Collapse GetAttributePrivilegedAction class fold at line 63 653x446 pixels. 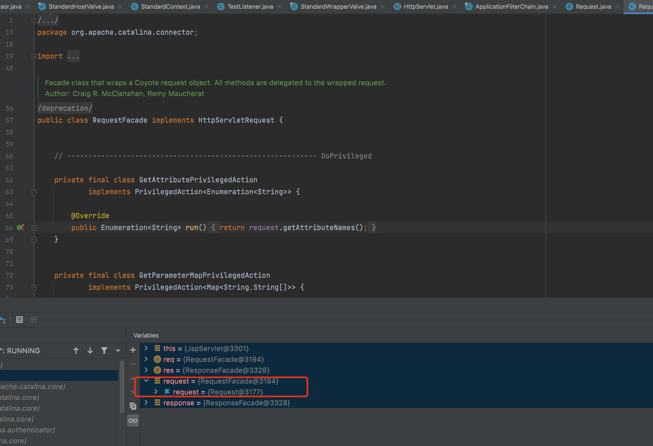(34, 192)
